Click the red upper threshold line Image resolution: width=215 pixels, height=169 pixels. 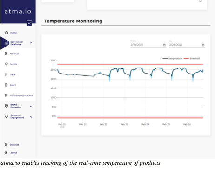[130, 64]
